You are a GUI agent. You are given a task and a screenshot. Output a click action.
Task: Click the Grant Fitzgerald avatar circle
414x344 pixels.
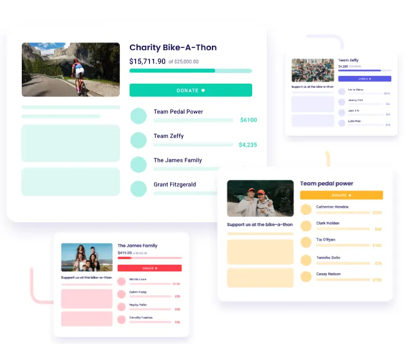point(138,189)
